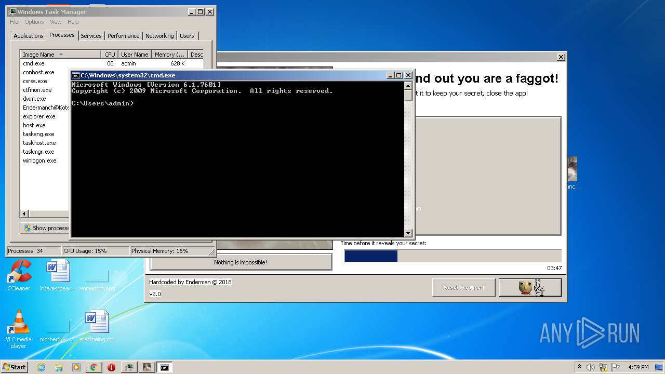This screenshot has width=665, height=374.
Task: Sort processes by Memory column
Action: coord(169,55)
